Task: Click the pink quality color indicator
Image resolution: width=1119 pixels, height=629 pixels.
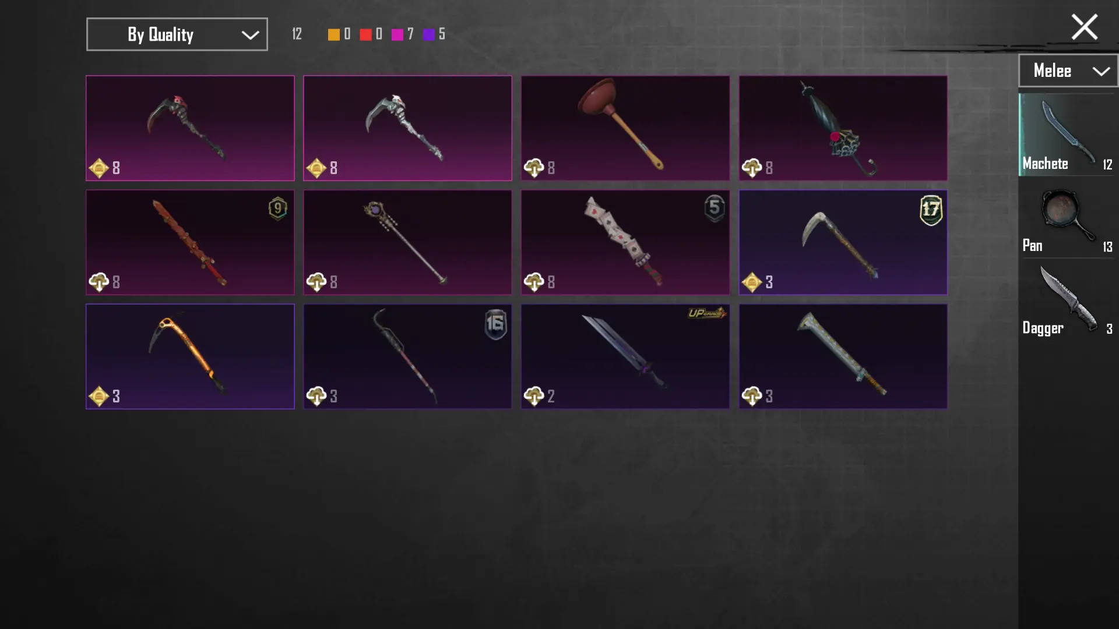Action: pos(397,35)
